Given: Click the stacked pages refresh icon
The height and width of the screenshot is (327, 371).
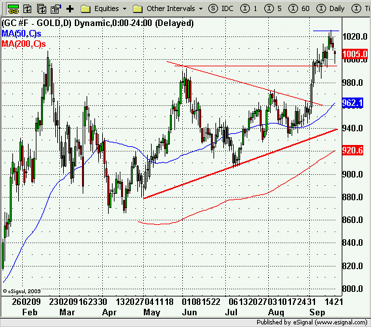Looking at the screenshot, I should [42, 9].
